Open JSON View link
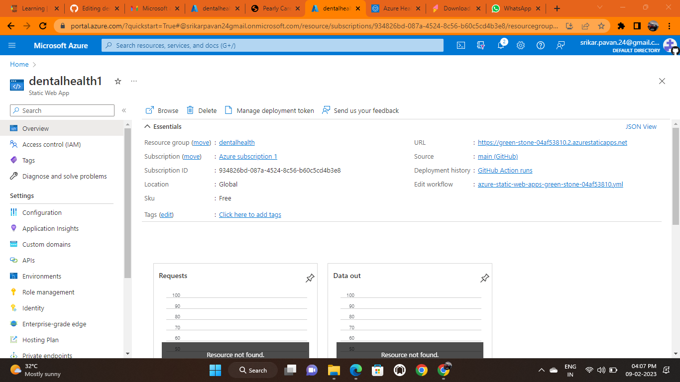The height and width of the screenshot is (382, 680). pyautogui.click(x=641, y=126)
